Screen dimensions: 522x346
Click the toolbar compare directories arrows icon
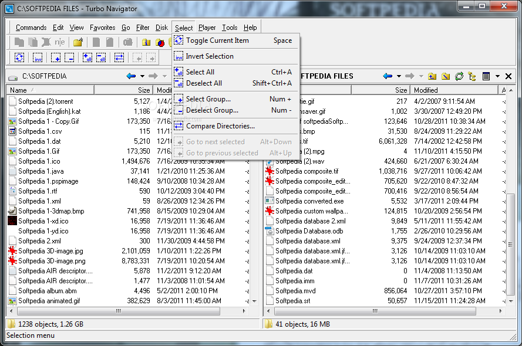point(119,58)
